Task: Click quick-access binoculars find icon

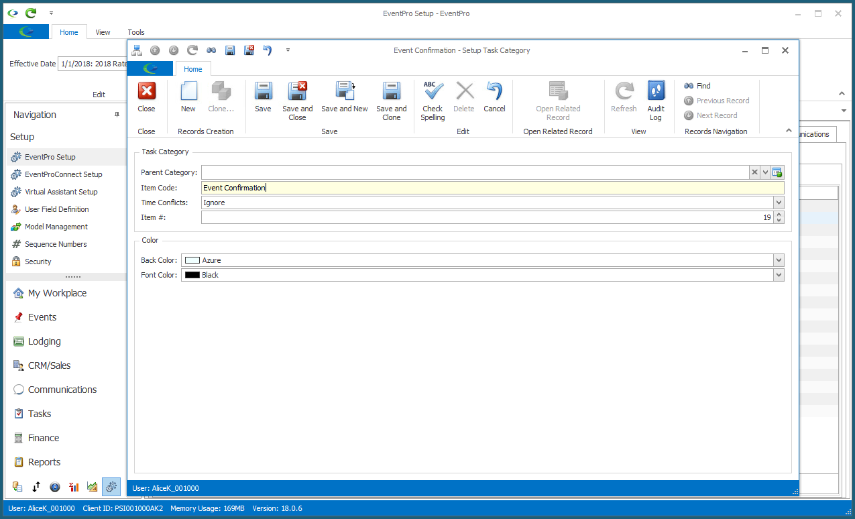Action: click(x=211, y=50)
